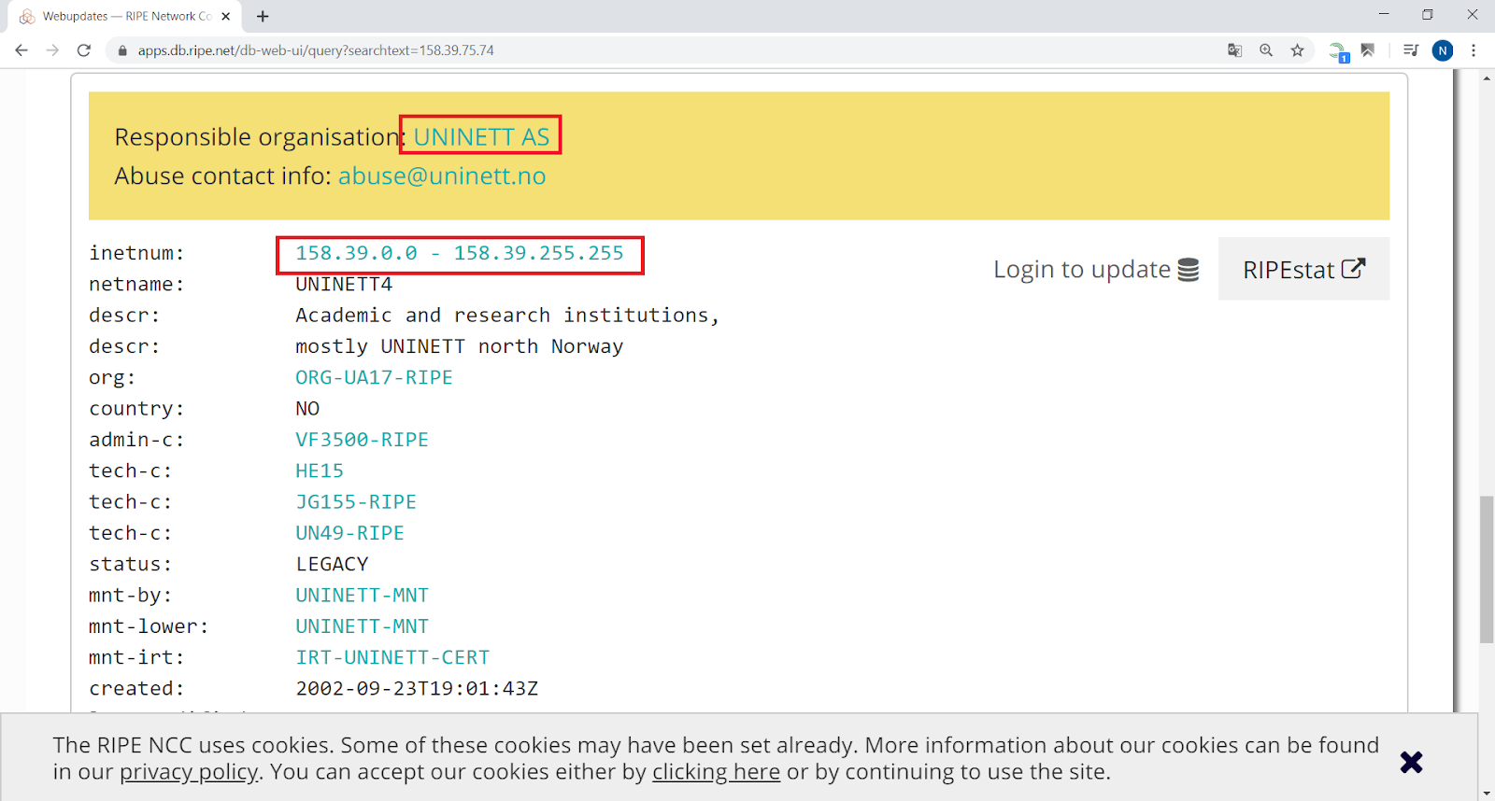Select Academic and research institutions text
Viewport: 1495px width, 801px height.
point(507,316)
